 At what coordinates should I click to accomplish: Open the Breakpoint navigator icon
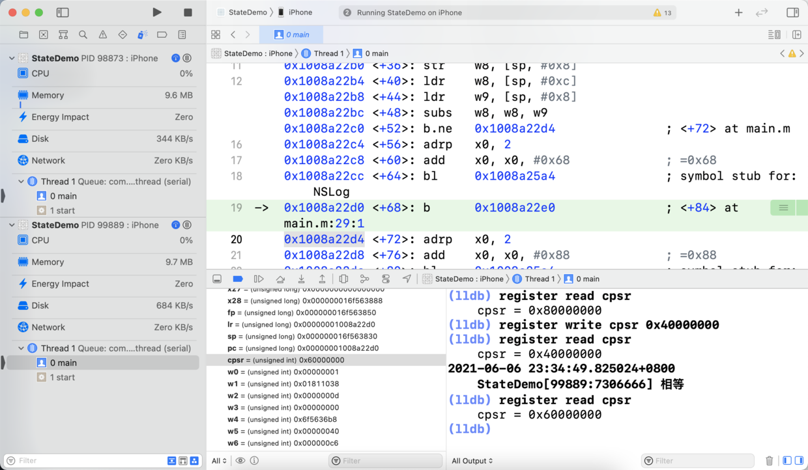tap(162, 35)
